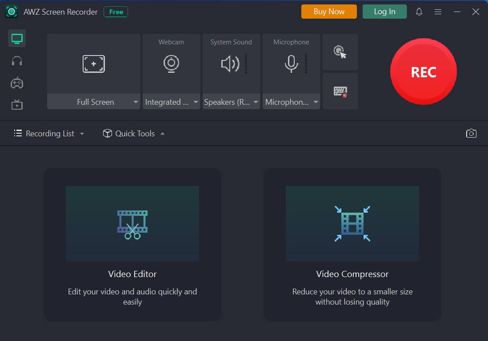This screenshot has width=488, height=341.
Task: Select the screen recording mode in sidebar
Action: [x=16, y=38]
